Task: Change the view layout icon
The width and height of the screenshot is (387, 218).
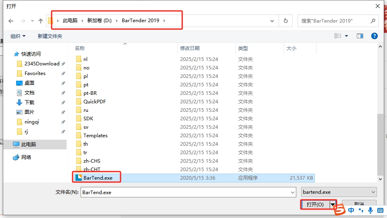Action: (x=338, y=36)
